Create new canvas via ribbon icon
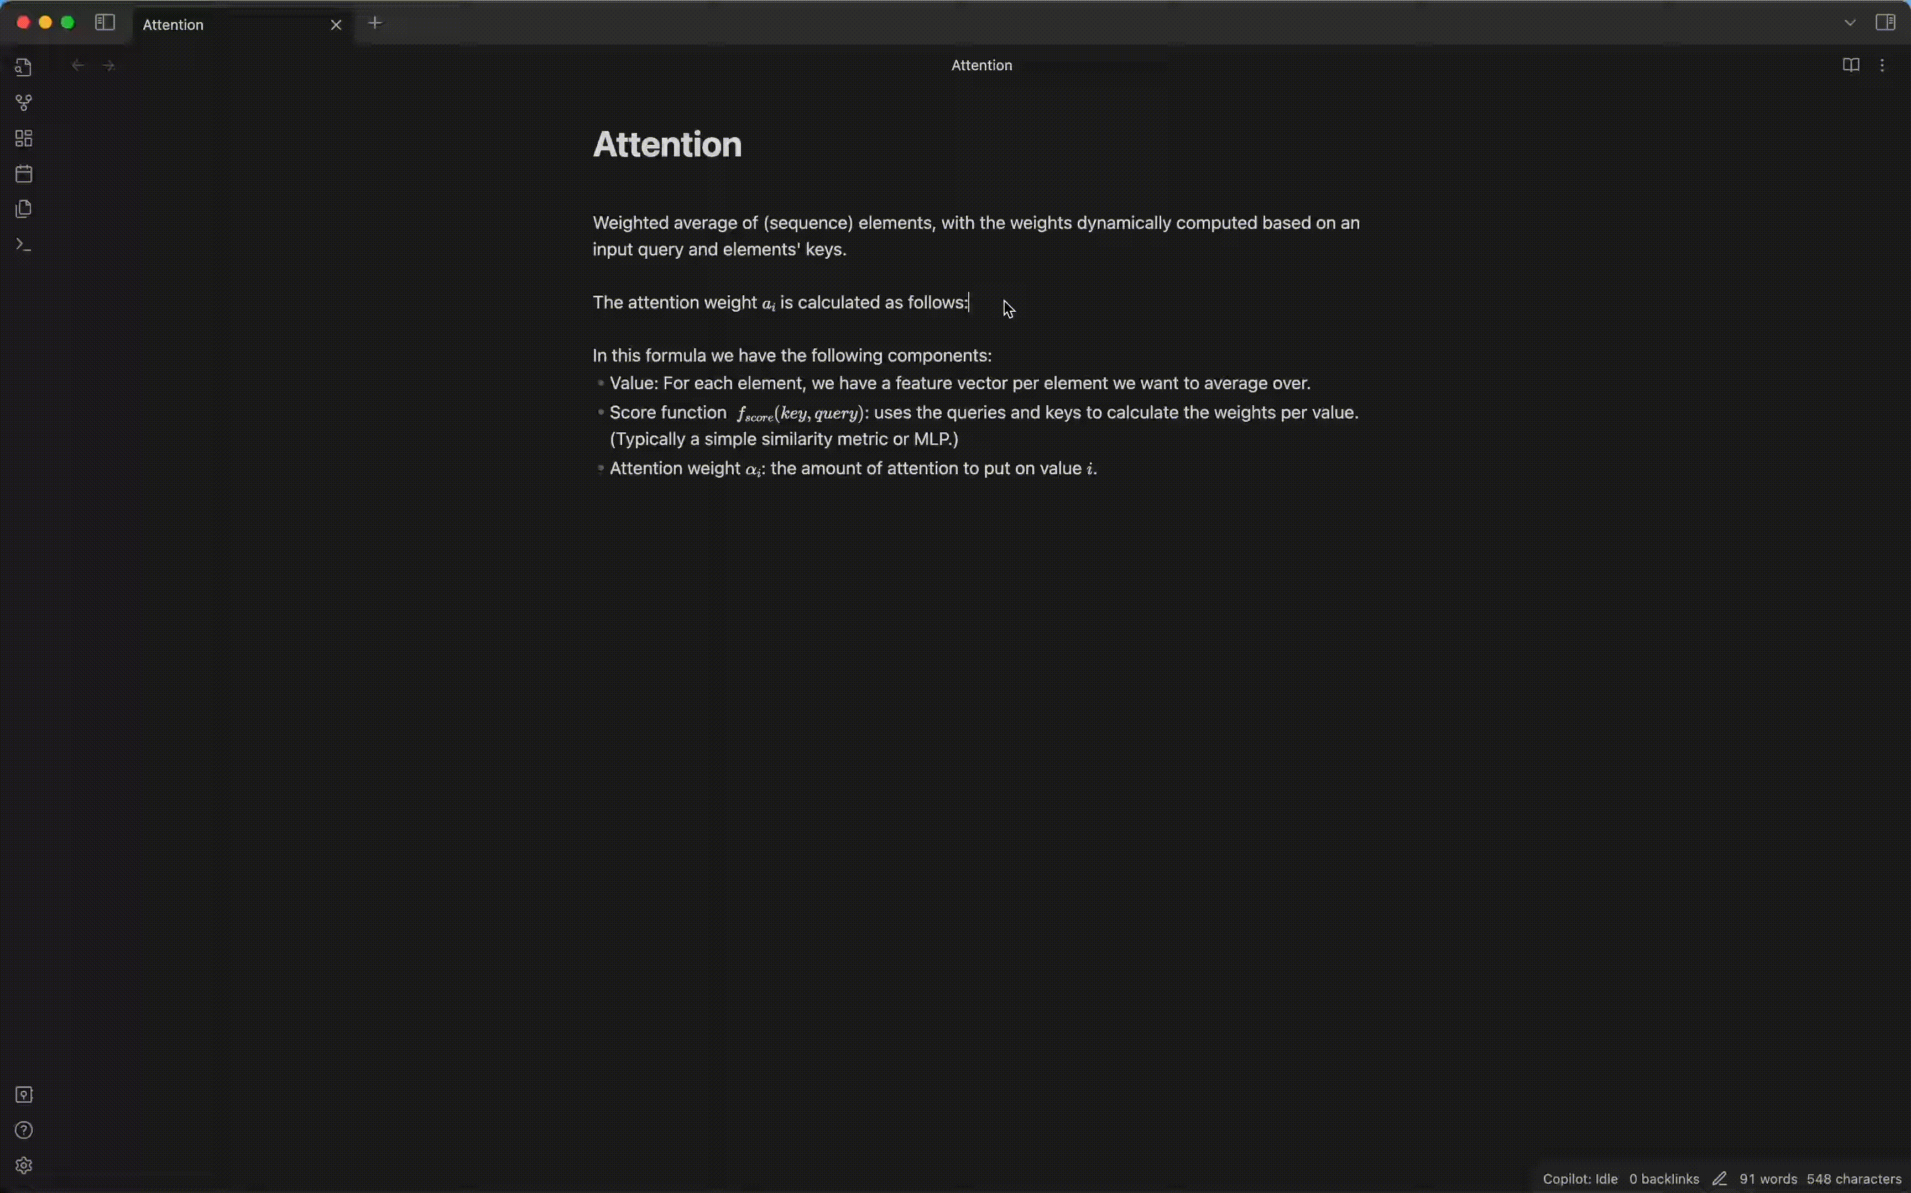Viewport: 1911px width, 1193px height. [x=24, y=139]
